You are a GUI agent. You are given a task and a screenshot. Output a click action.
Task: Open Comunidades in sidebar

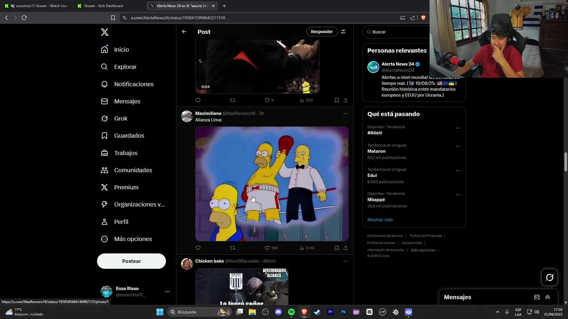point(126,170)
